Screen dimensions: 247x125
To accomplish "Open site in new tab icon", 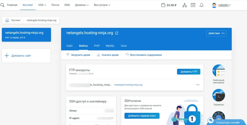I will pyautogui.click(x=117, y=33).
